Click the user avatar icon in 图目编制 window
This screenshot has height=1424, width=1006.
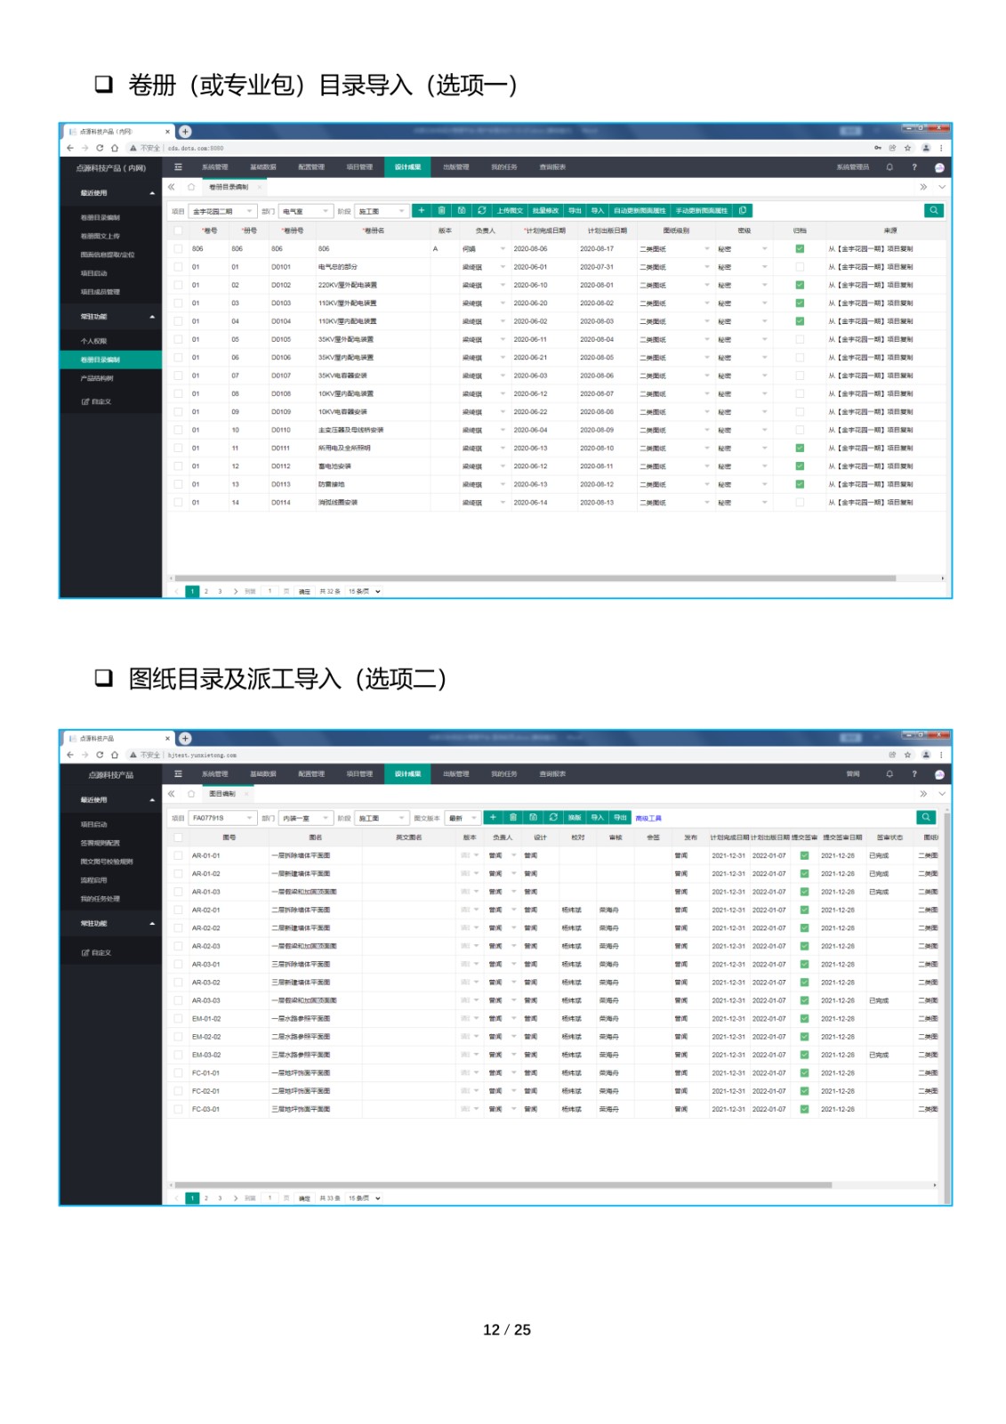coord(939,774)
